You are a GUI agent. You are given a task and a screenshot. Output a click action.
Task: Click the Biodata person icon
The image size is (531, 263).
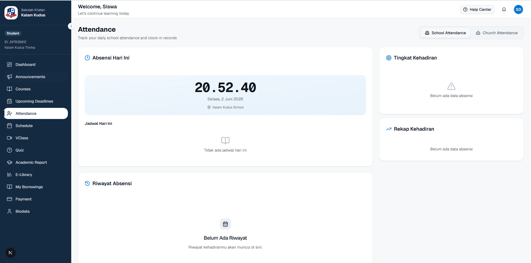[x=9, y=211]
